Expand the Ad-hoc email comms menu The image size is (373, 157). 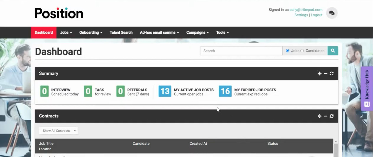[159, 33]
